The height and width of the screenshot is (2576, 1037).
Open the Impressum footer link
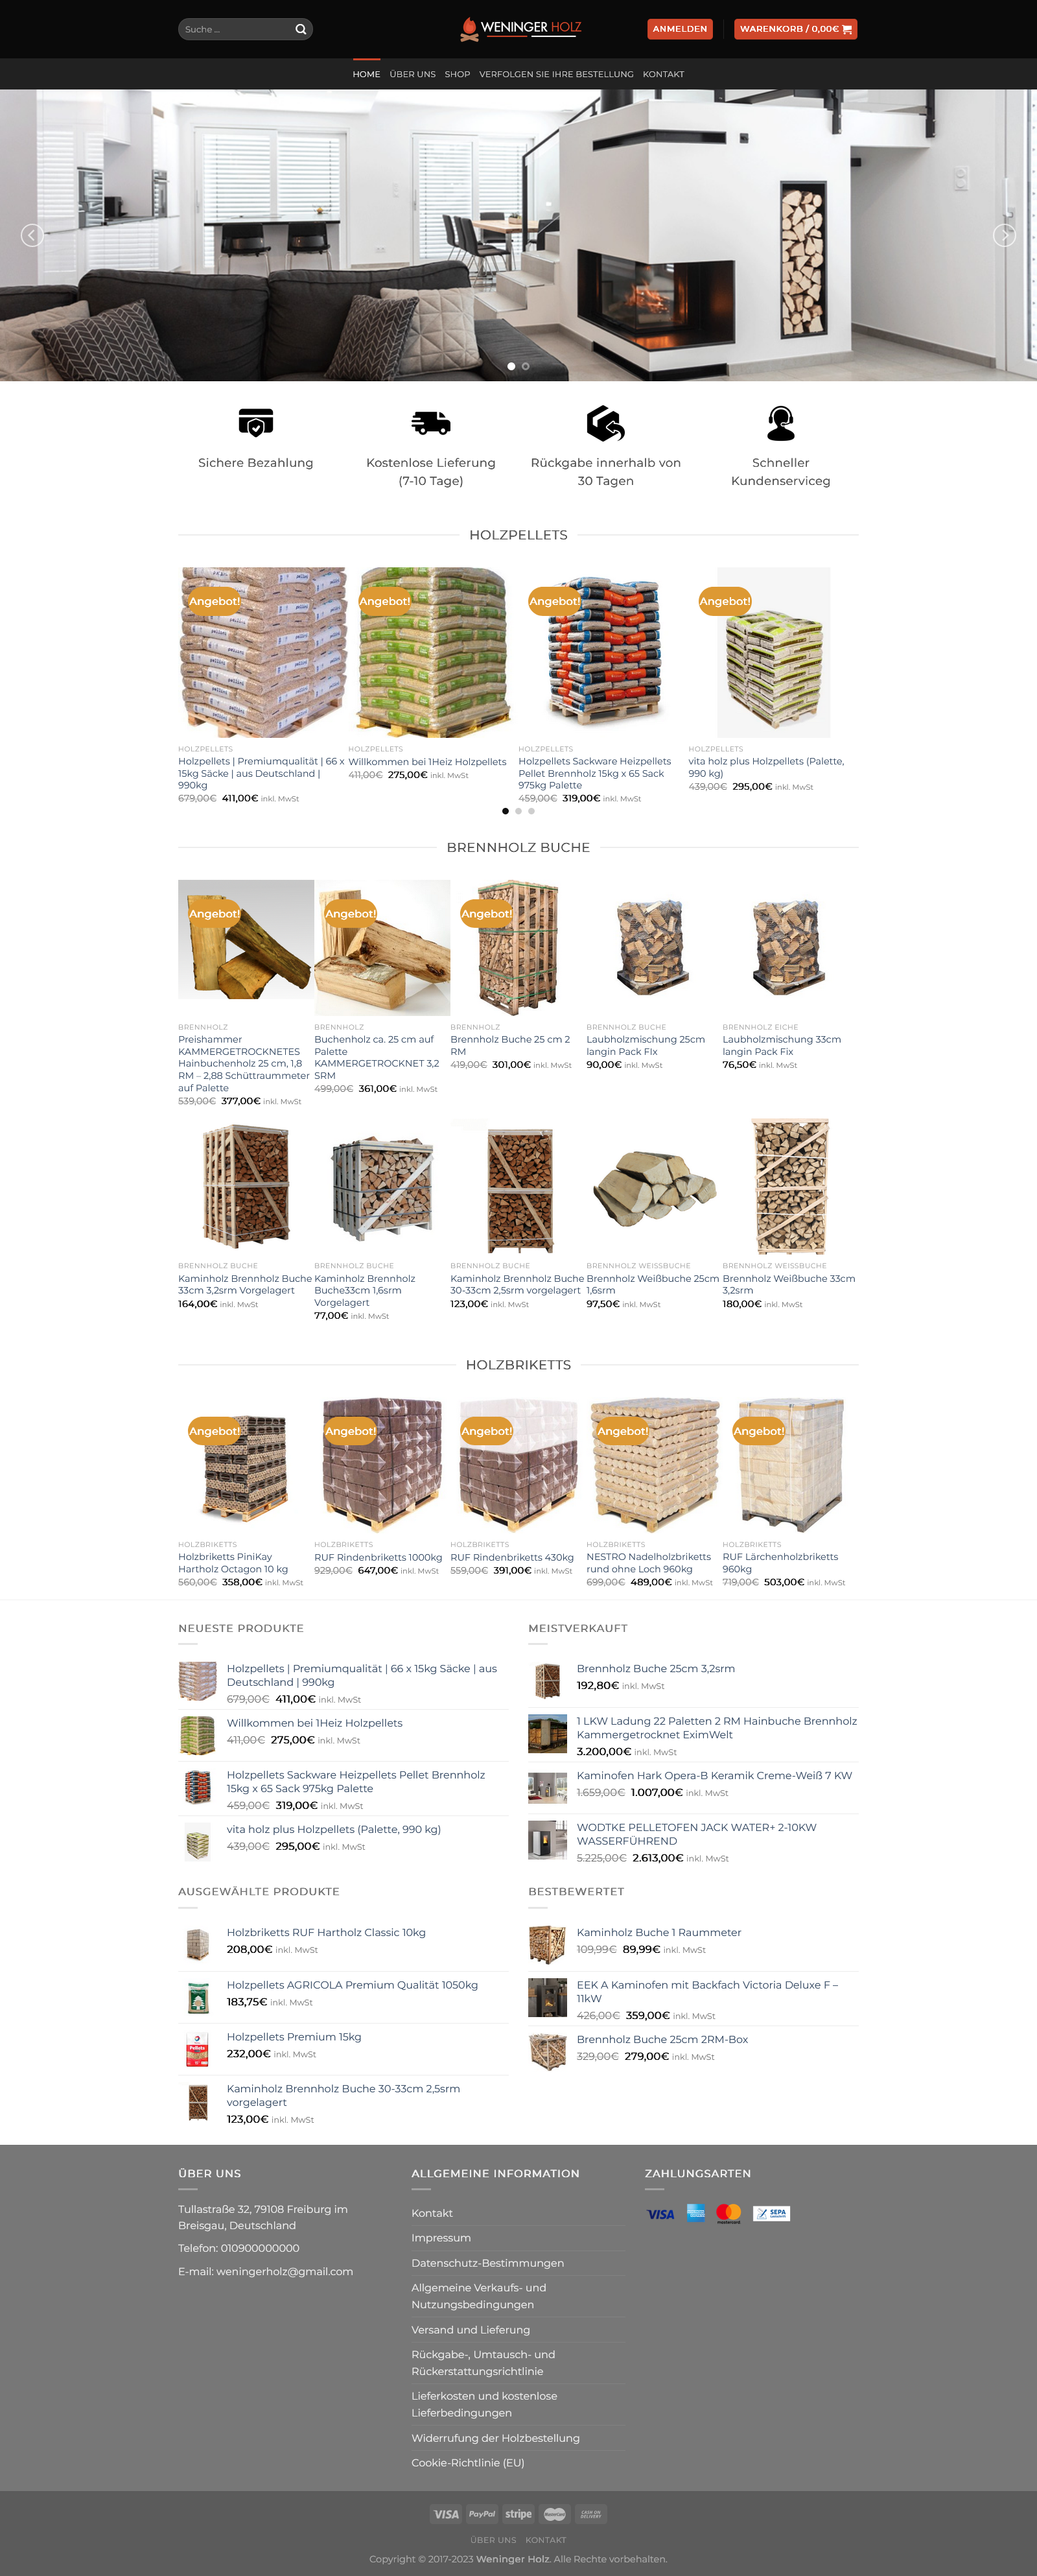441,2238
